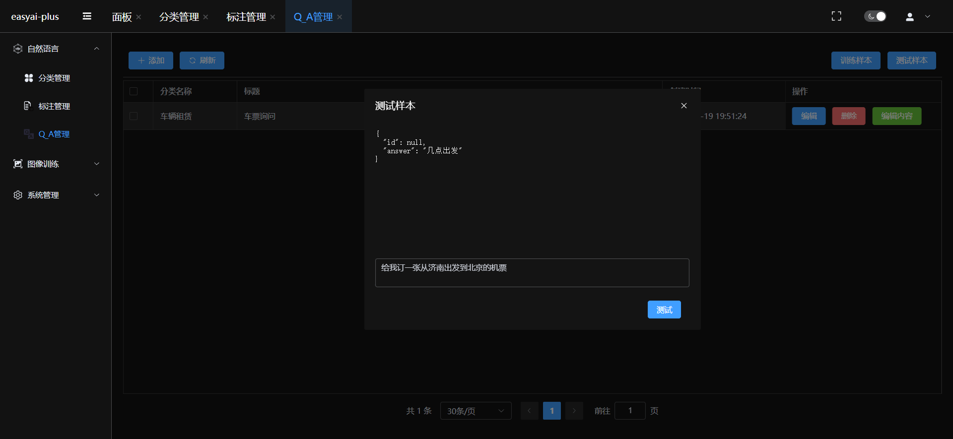This screenshot has width=953, height=439.
Task: Click the 系统管理 gear icon
Action: (x=18, y=195)
